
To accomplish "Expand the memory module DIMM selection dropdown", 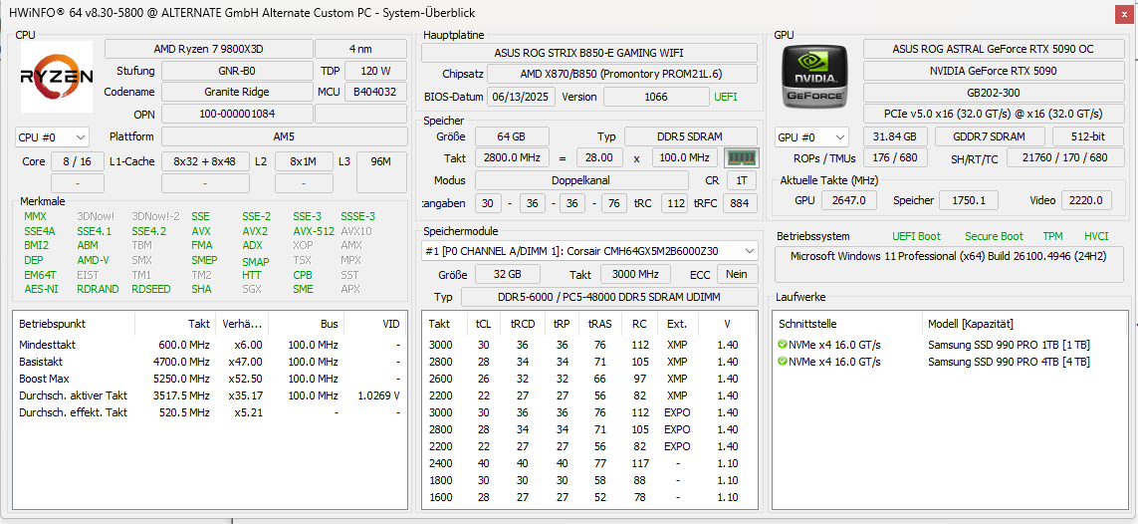I will point(589,251).
